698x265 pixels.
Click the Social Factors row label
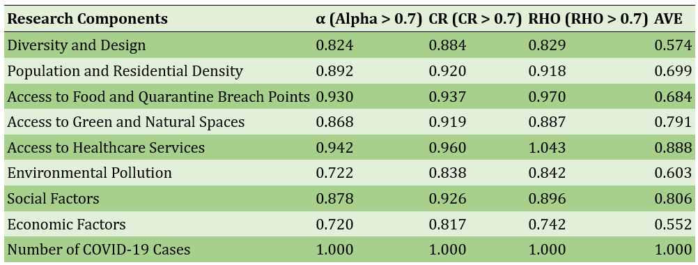pos(54,198)
